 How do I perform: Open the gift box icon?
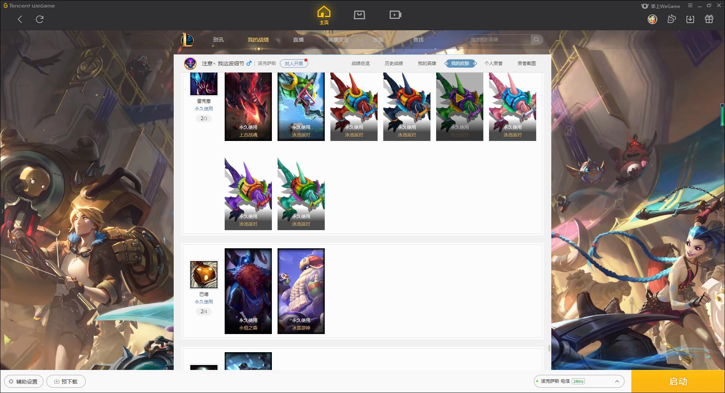coord(709,19)
